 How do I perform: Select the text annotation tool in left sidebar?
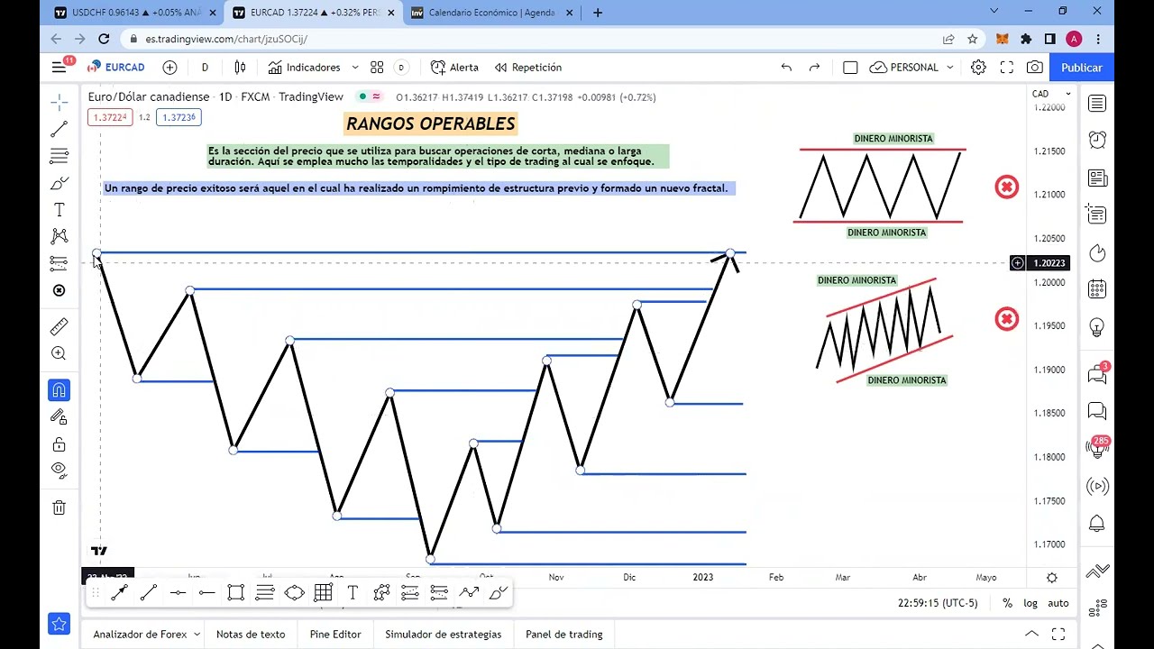pyautogui.click(x=60, y=210)
